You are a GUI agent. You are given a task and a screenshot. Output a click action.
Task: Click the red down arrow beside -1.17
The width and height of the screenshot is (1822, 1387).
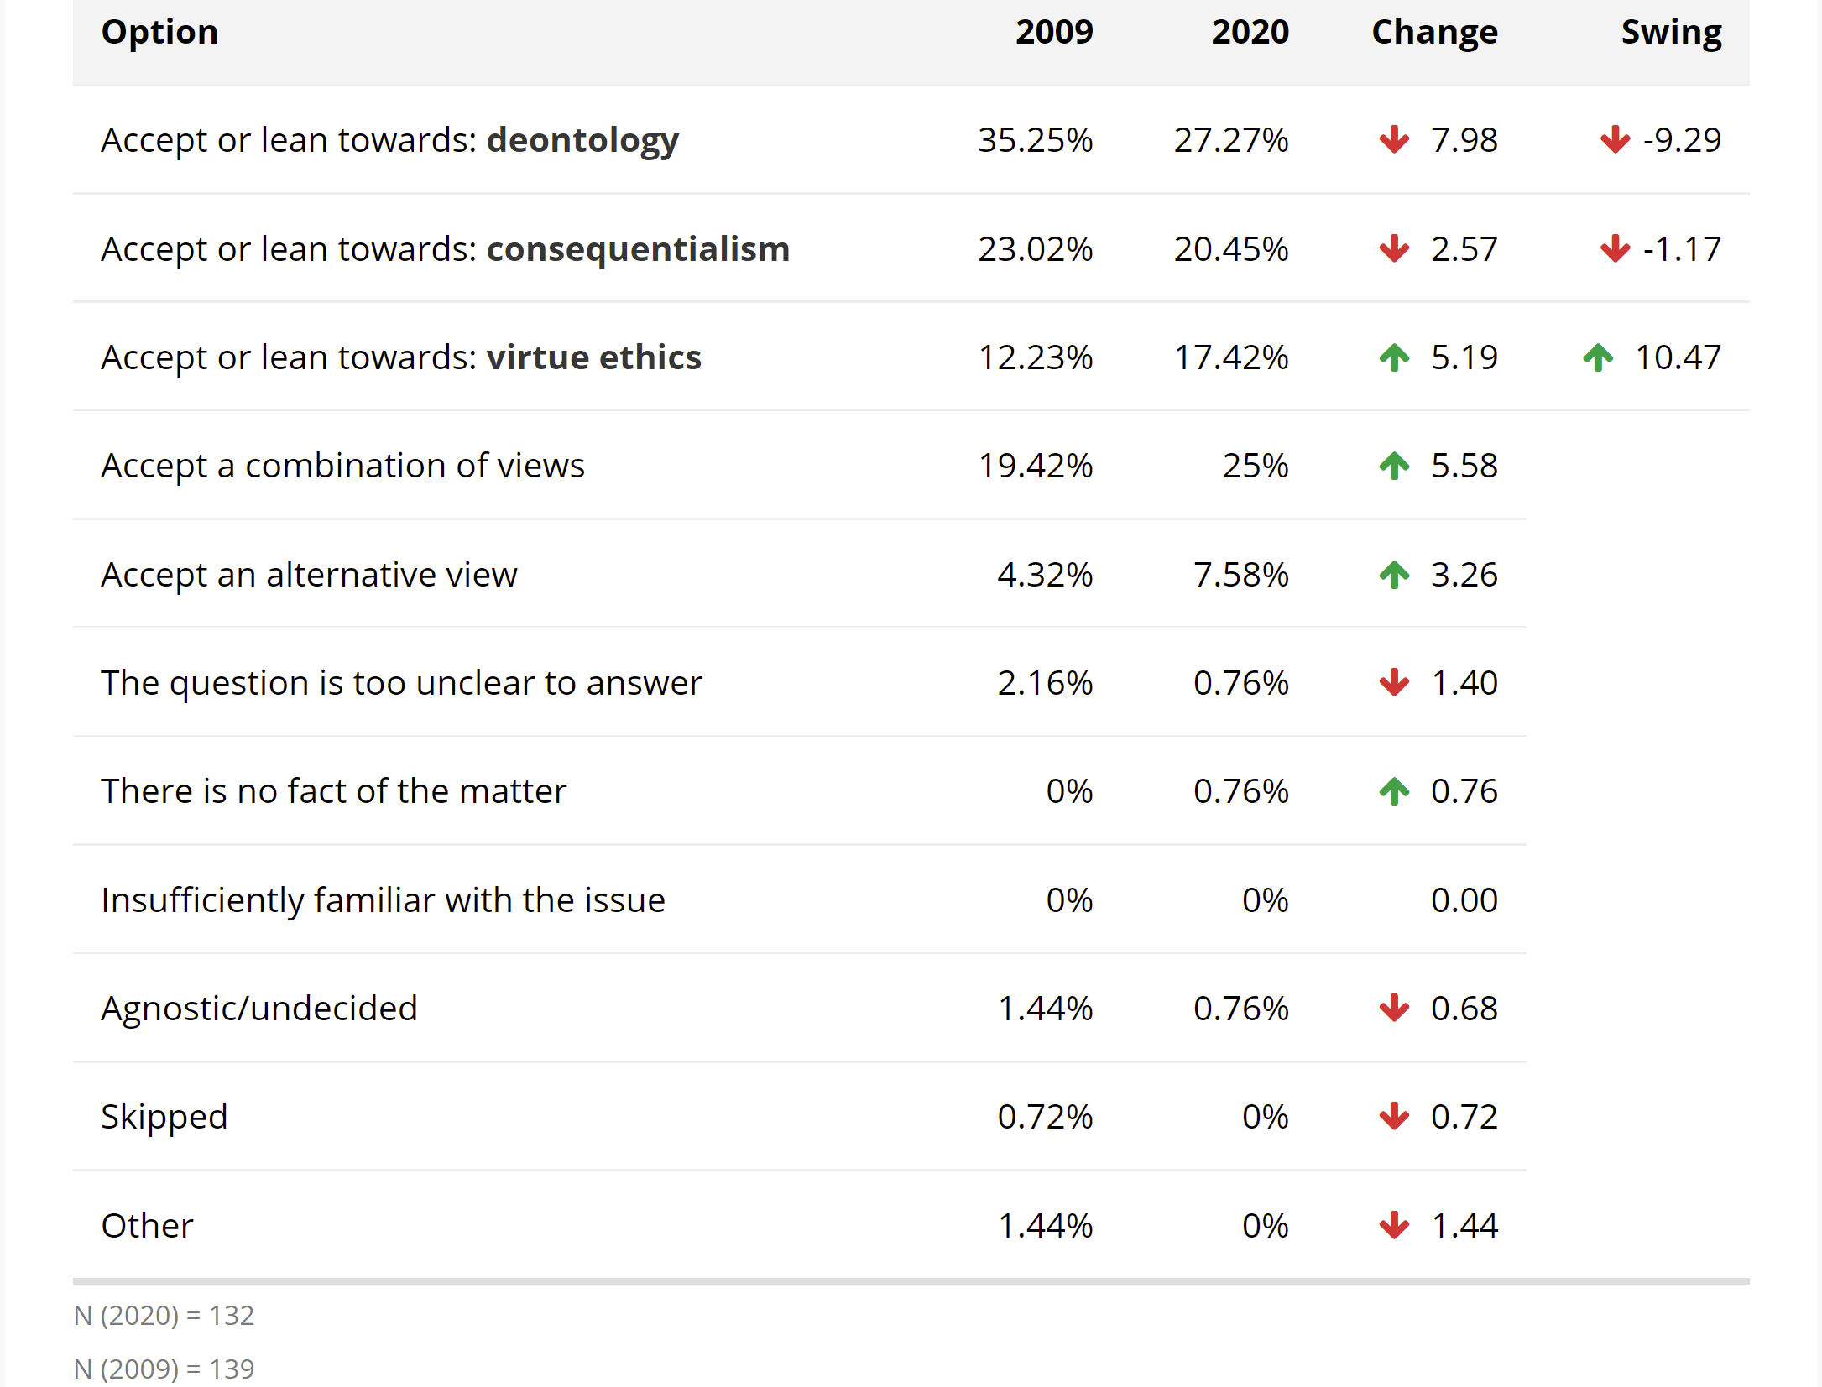[x=1615, y=249]
